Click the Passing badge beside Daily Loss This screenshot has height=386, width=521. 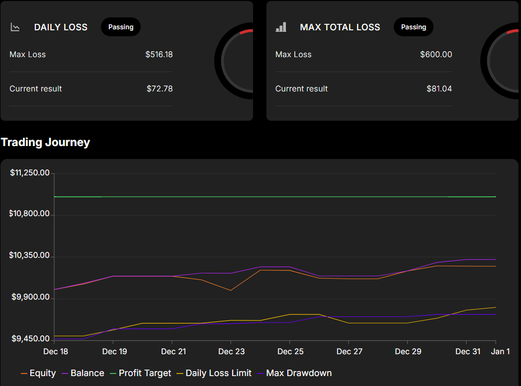pyautogui.click(x=121, y=27)
